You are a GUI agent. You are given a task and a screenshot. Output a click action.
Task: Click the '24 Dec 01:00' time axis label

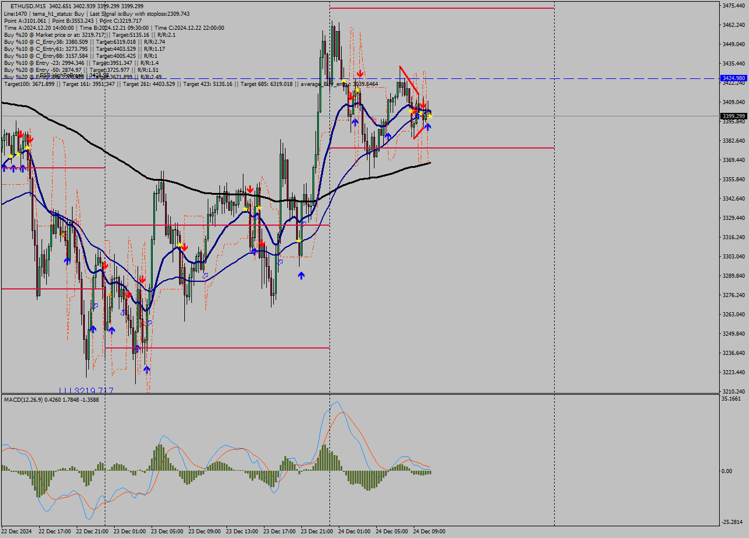354,532
